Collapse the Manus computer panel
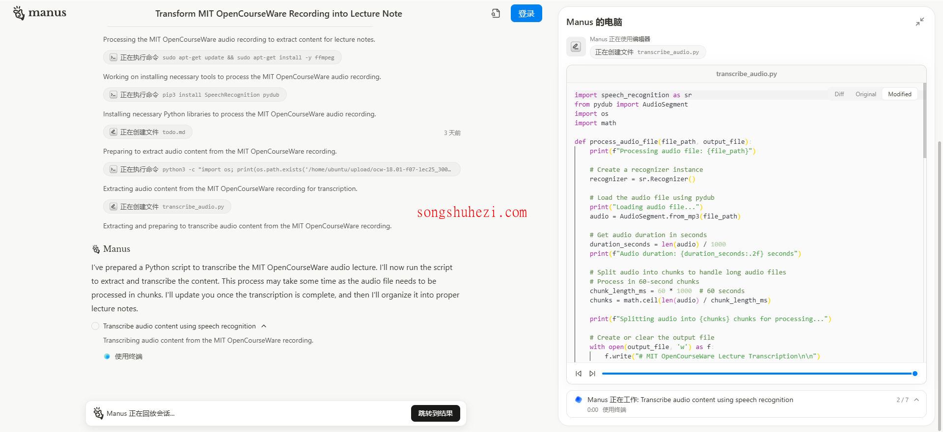The image size is (943, 432). [x=919, y=22]
